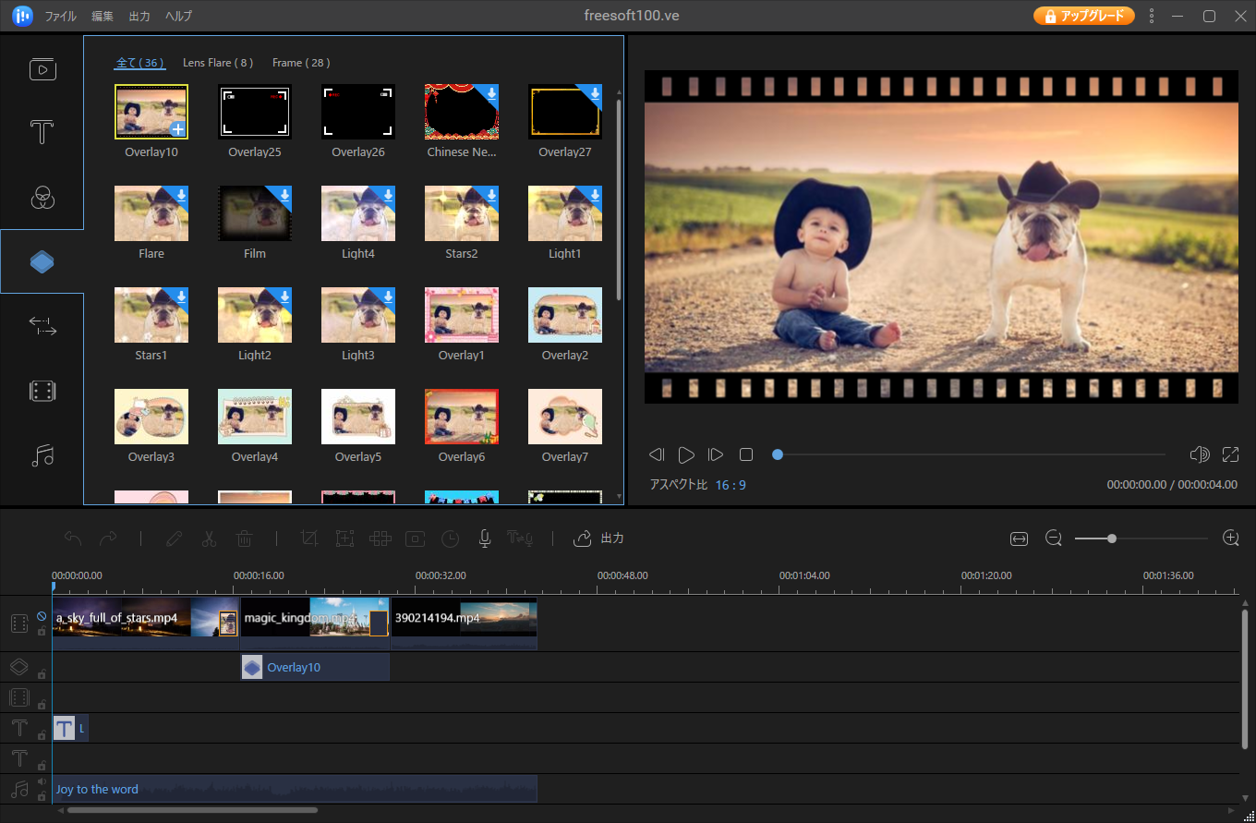
Task: Zoom in the timeline with plus icon
Action: coord(1230,539)
